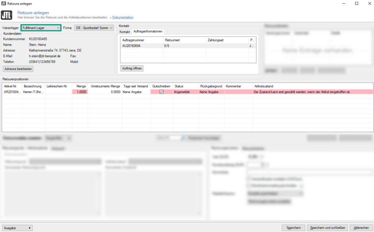Screen dimensions: 374x232
Task: Select the Auftragsinformationen tab
Action: pyautogui.click(x=148, y=31)
